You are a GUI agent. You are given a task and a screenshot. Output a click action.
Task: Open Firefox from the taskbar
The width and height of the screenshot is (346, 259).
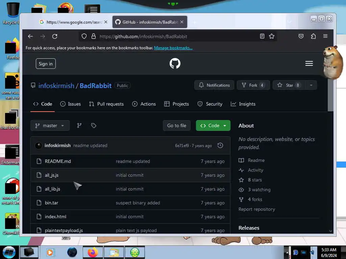click(x=93, y=252)
